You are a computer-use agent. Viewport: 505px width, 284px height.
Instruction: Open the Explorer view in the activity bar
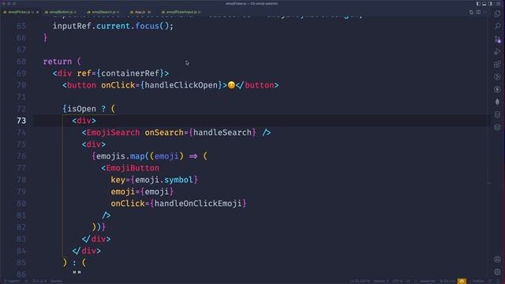(497, 14)
